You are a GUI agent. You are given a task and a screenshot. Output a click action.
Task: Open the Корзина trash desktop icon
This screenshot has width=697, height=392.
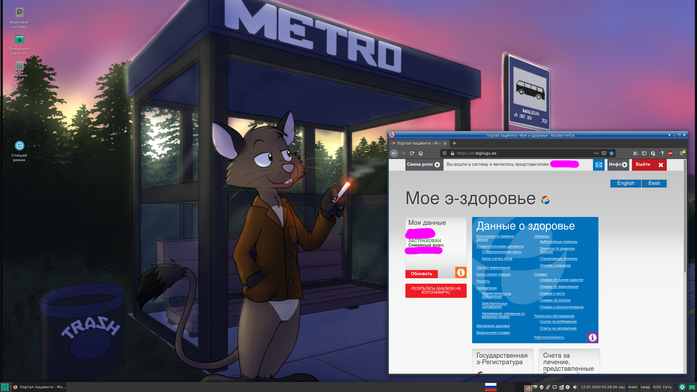[x=19, y=69]
